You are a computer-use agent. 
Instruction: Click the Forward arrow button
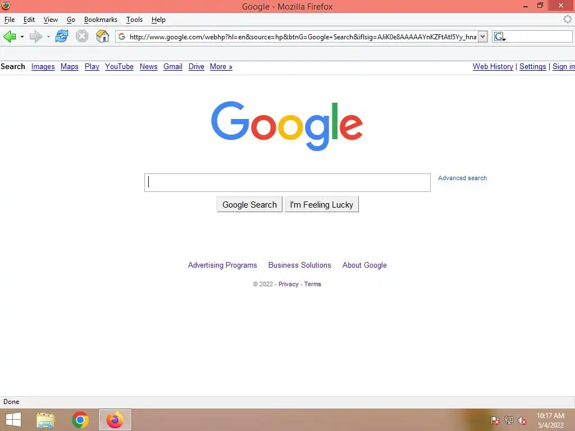(x=35, y=36)
